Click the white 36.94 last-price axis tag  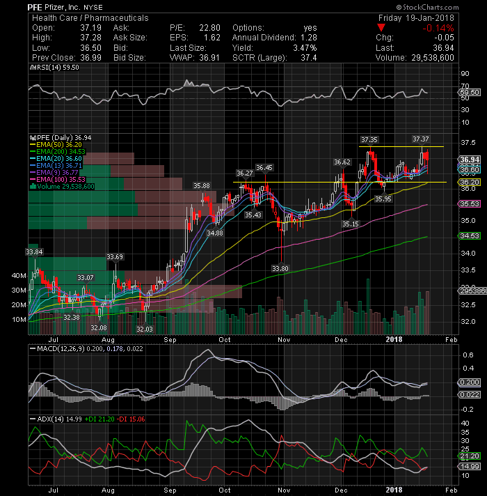[x=470, y=160]
